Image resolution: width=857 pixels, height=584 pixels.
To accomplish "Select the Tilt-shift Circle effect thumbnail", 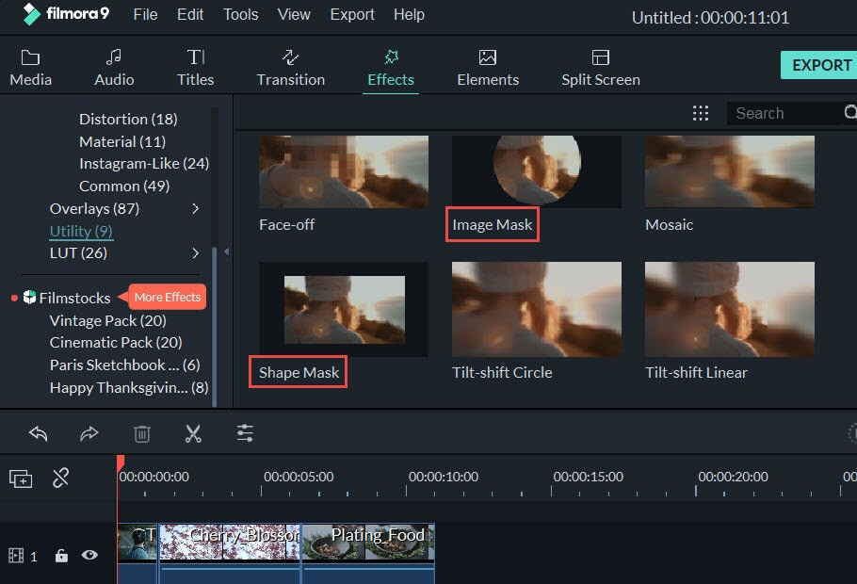I will (536, 310).
